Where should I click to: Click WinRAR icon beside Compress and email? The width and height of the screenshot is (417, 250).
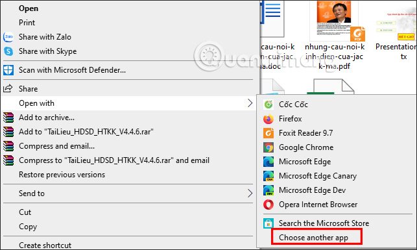[8, 146]
